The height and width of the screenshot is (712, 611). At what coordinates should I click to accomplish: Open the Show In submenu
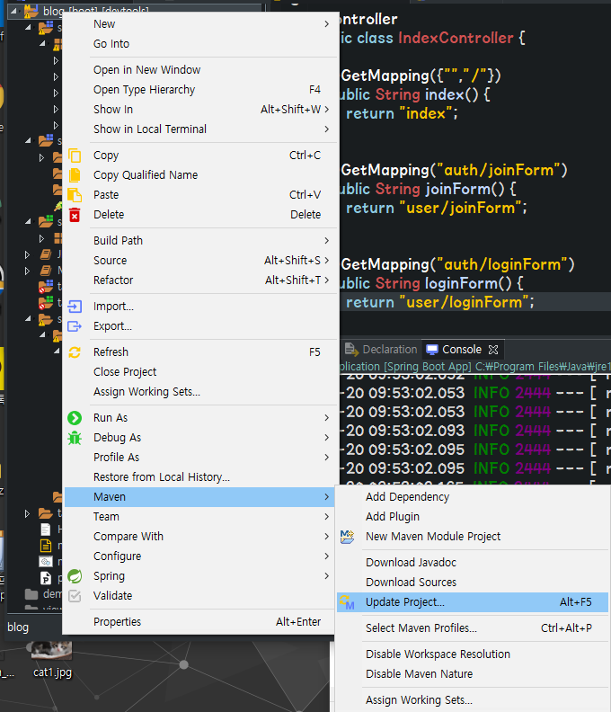(x=200, y=110)
